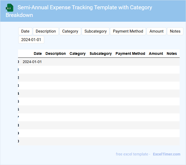The image size is (186, 165).
Task: Click the 2024-01-01 cell in first row
Action: [32, 62]
